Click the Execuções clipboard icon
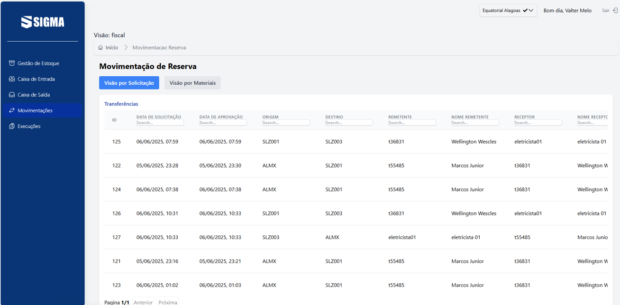 tap(12, 126)
